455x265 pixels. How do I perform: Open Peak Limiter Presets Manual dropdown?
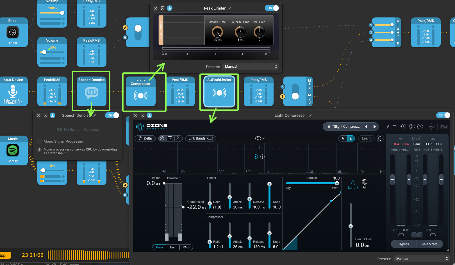click(251, 67)
